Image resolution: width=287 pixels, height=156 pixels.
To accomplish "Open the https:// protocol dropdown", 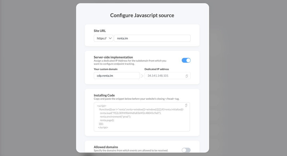I will [x=103, y=38].
